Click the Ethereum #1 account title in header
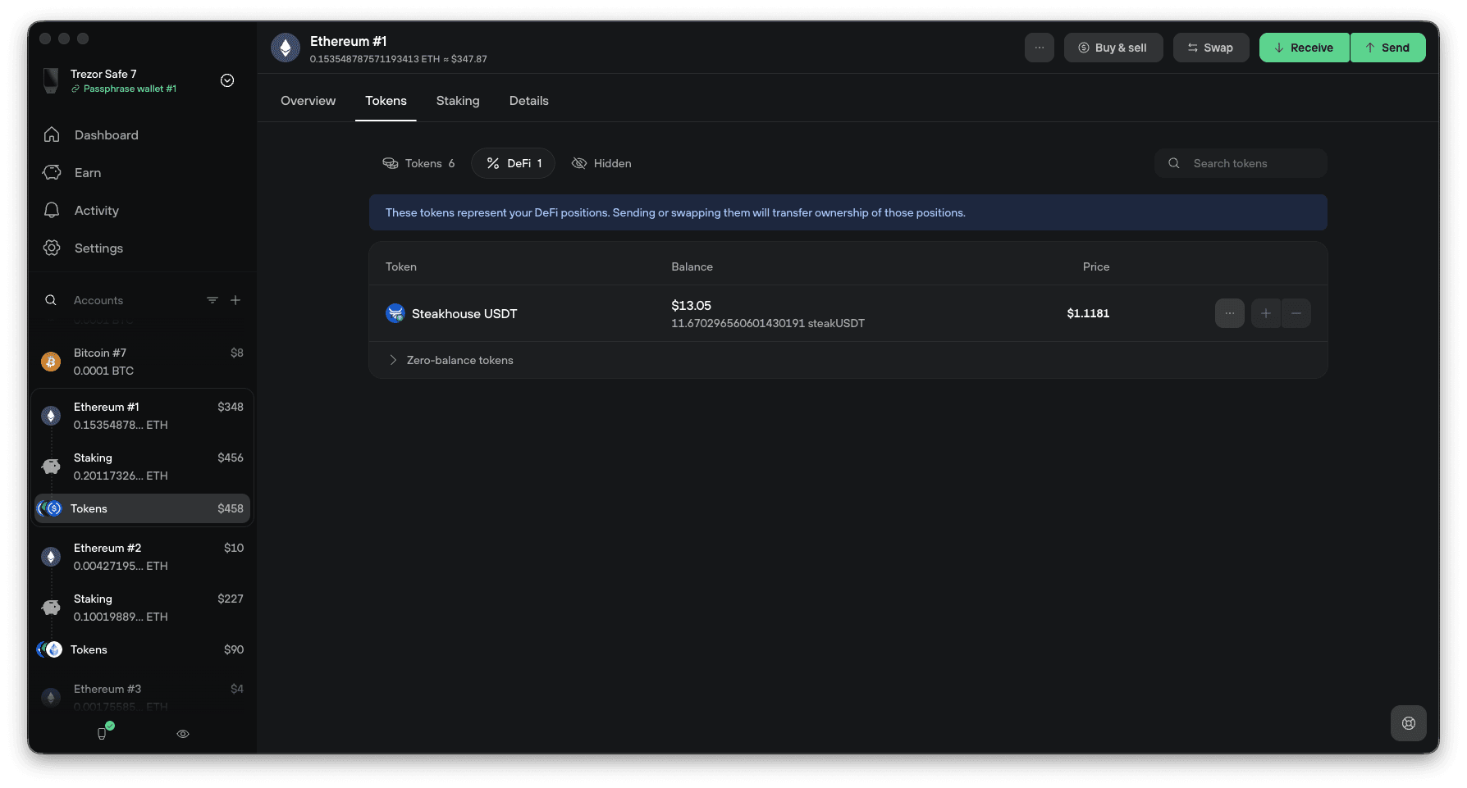The height and width of the screenshot is (788, 1467). coord(348,41)
